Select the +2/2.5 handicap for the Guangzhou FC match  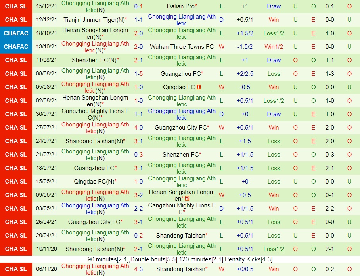(246, 73)
